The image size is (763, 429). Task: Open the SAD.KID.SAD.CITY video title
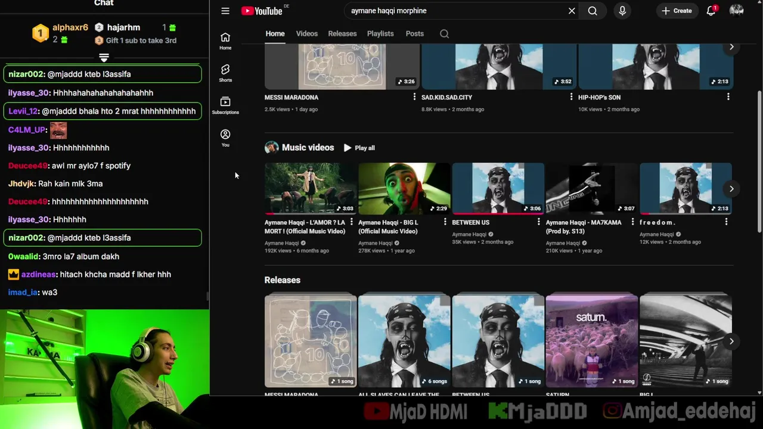click(x=446, y=97)
